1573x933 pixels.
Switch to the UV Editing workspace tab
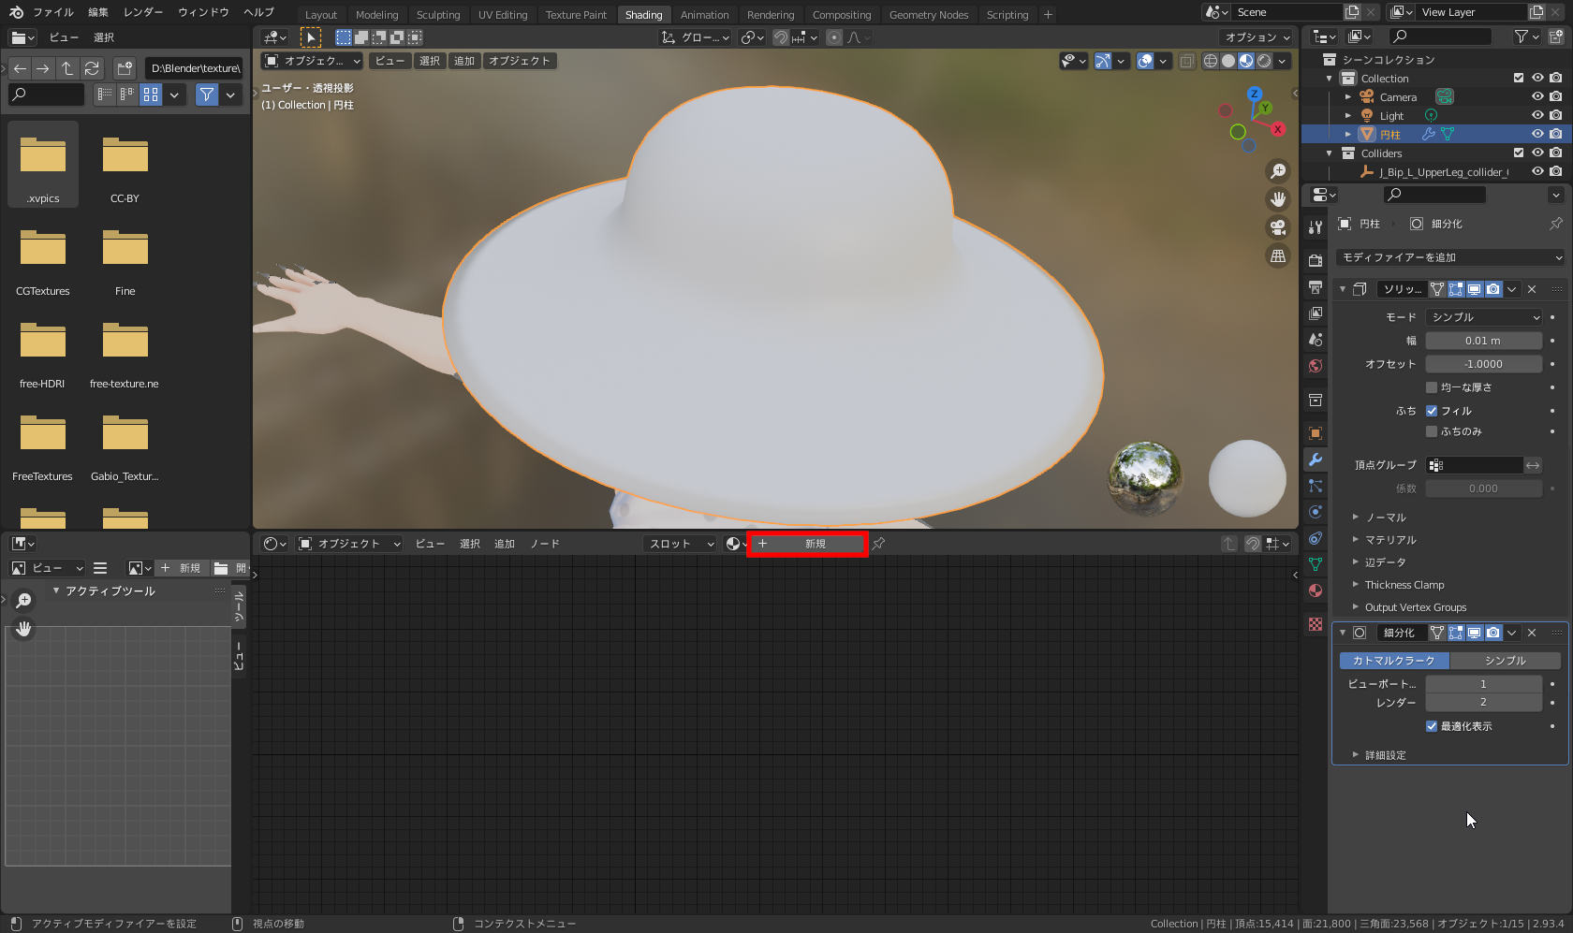(503, 15)
